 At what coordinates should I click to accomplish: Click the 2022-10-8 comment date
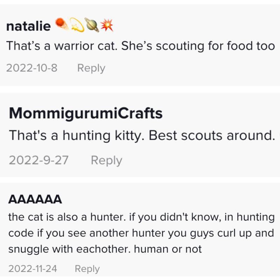[32, 68]
